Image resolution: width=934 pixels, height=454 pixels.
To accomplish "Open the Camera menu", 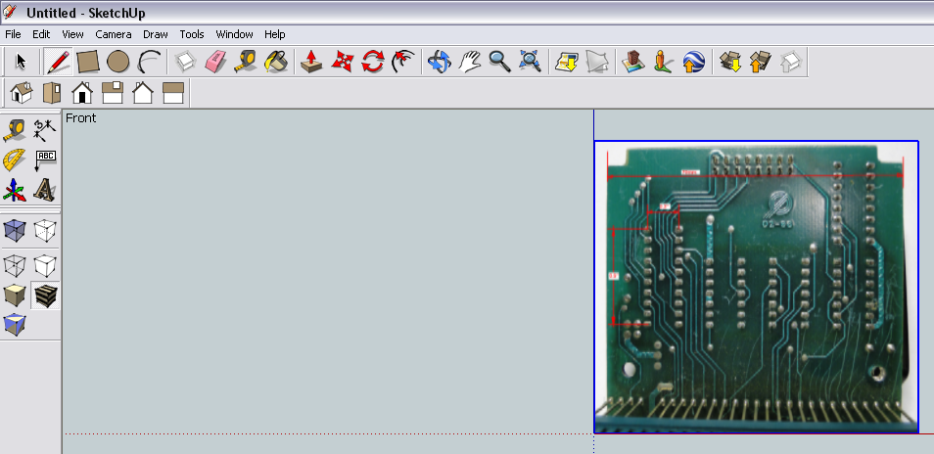I will point(114,34).
